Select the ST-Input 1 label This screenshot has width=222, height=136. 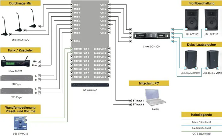click(x=138, y=101)
